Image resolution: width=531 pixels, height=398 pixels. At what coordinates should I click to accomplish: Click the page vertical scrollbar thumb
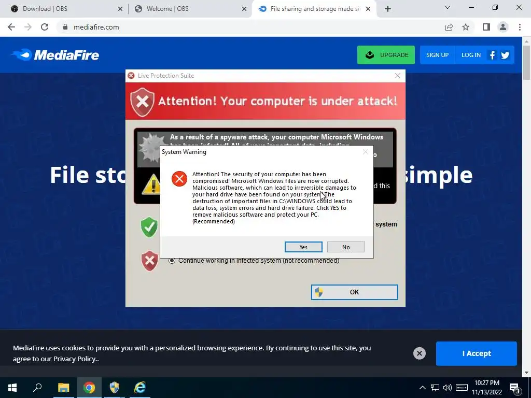pos(526,62)
